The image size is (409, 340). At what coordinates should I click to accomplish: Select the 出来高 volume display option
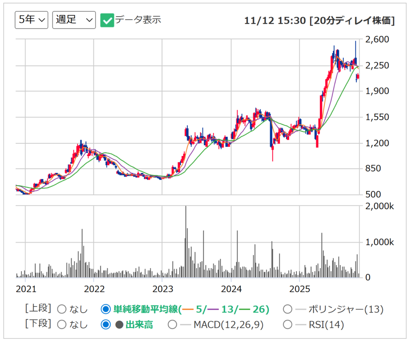tap(105, 325)
